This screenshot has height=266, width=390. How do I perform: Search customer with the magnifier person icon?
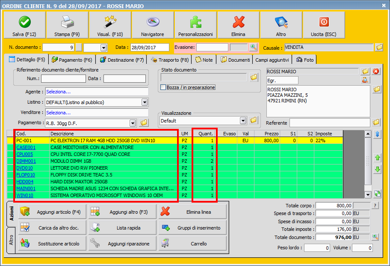point(365,80)
